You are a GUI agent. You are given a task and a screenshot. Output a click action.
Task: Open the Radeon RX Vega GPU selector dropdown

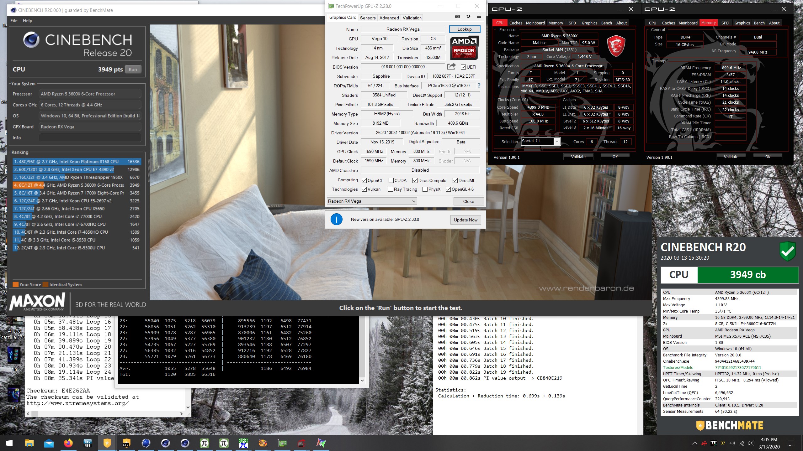click(372, 201)
